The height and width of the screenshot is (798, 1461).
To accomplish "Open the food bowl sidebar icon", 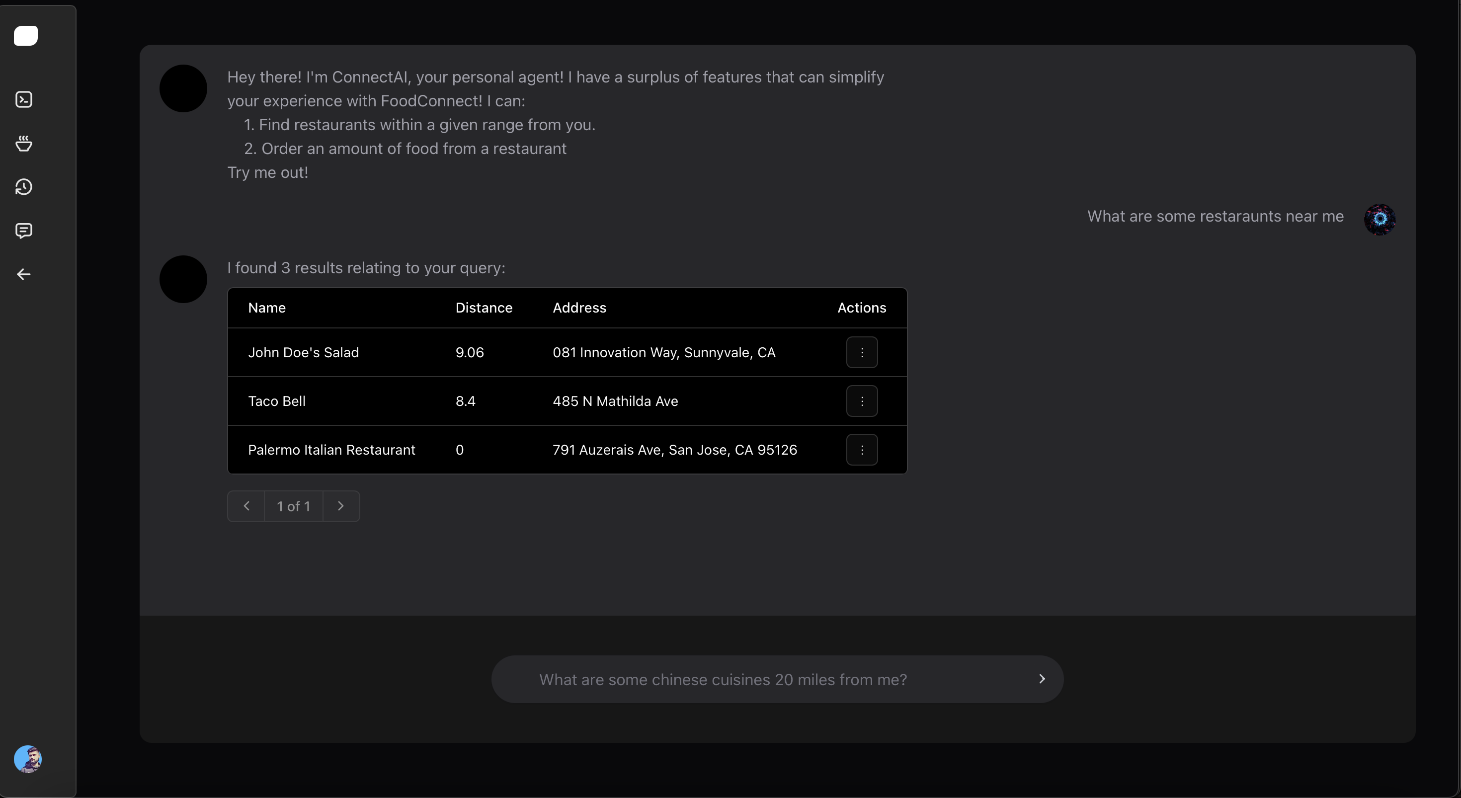I will click(x=24, y=144).
